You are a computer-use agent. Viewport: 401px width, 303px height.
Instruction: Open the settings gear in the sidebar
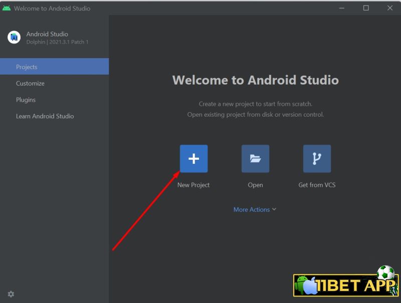pos(11,294)
